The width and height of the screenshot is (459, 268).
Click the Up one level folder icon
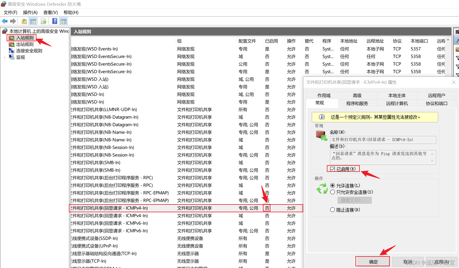click(x=24, y=21)
